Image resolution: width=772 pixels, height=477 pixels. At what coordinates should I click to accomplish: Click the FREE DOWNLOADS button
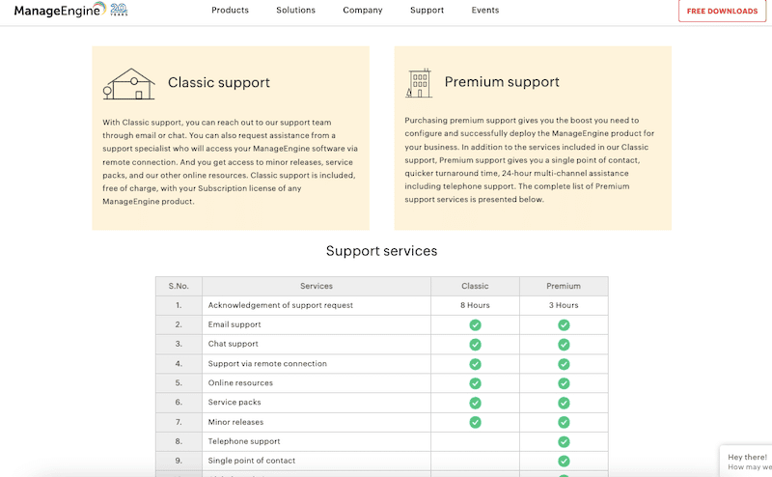coord(722,11)
